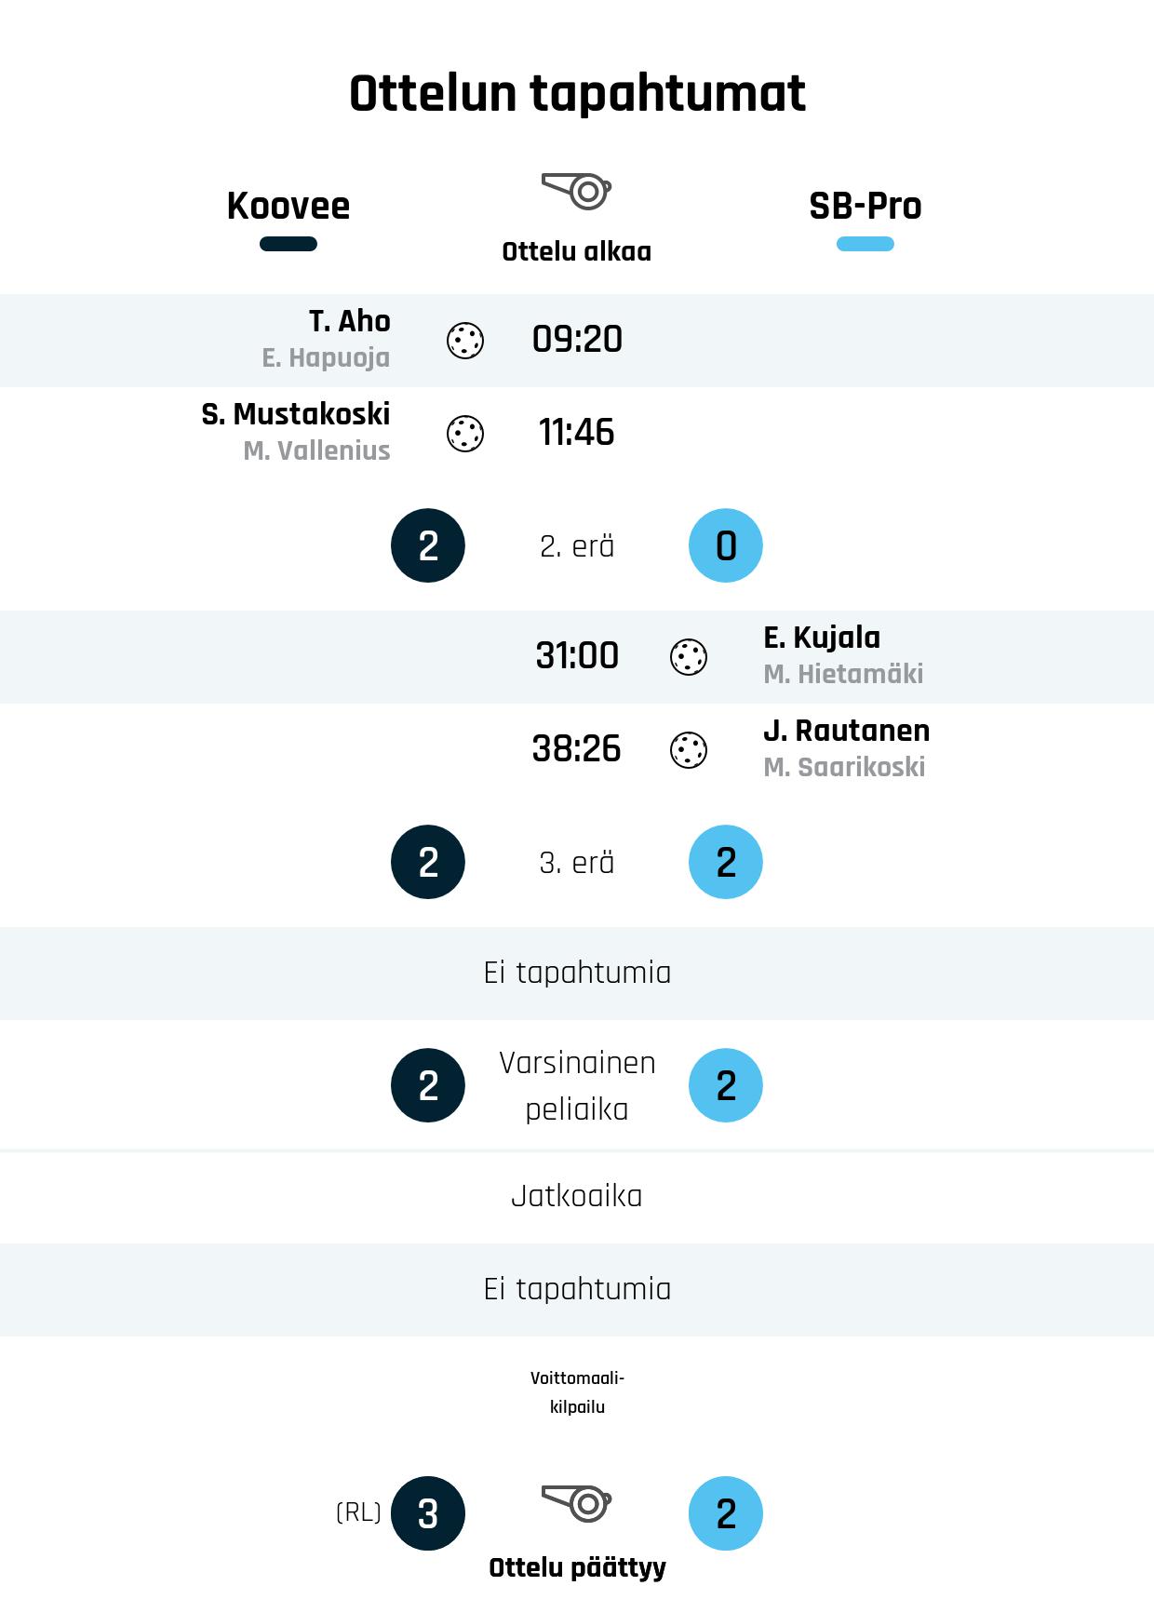Click SB-Pro's final score 2 badge
The image size is (1154, 1599).
[x=726, y=1513]
